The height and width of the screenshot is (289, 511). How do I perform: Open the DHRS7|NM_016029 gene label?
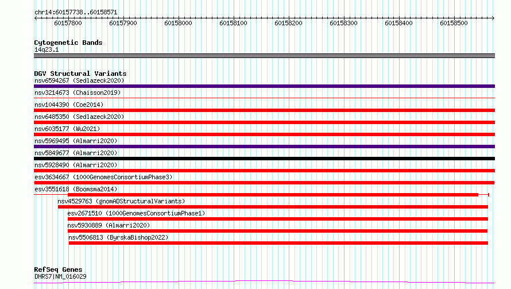point(61,276)
